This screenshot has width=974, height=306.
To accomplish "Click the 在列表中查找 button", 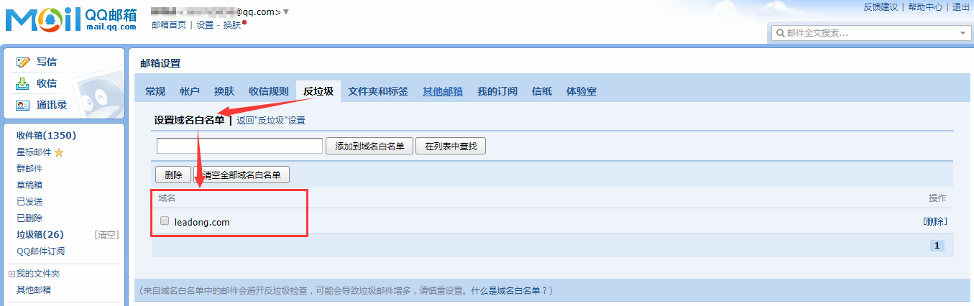I will point(451,147).
